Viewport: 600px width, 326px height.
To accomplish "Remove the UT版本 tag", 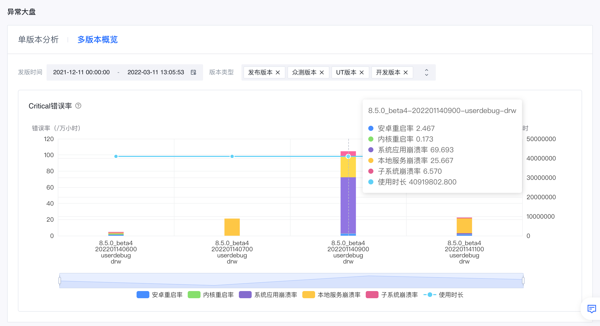I will [362, 72].
